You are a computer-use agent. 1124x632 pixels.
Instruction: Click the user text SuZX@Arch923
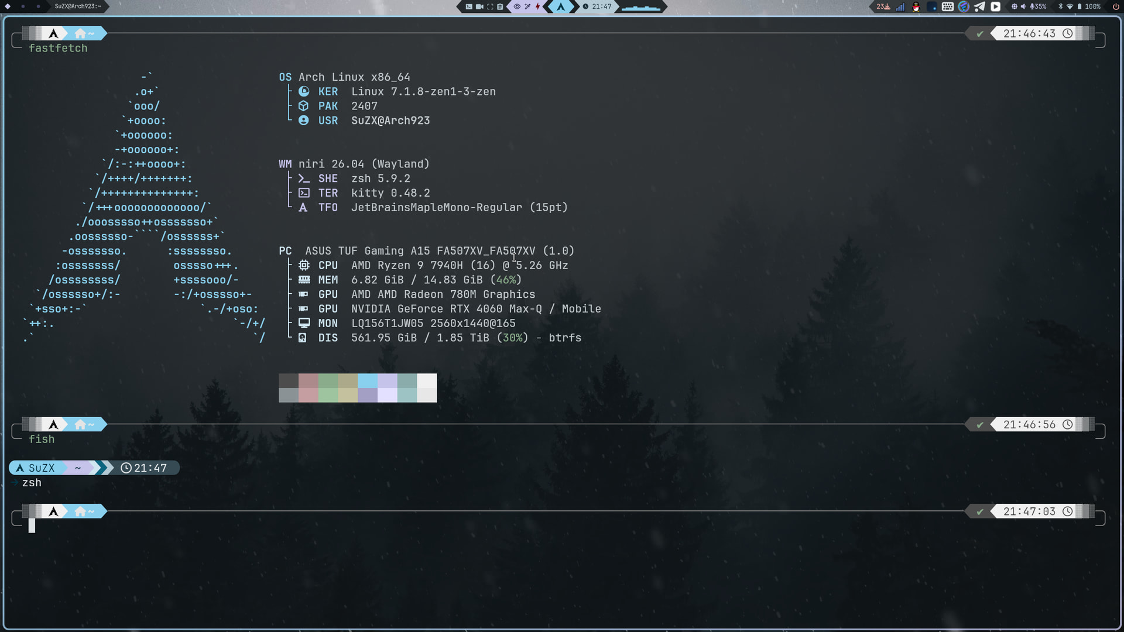click(x=390, y=121)
